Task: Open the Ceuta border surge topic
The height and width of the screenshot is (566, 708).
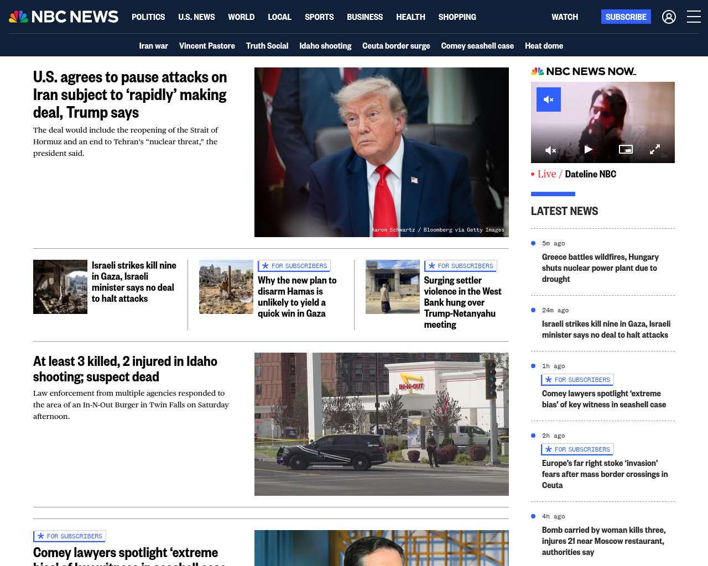Action: 396,46
